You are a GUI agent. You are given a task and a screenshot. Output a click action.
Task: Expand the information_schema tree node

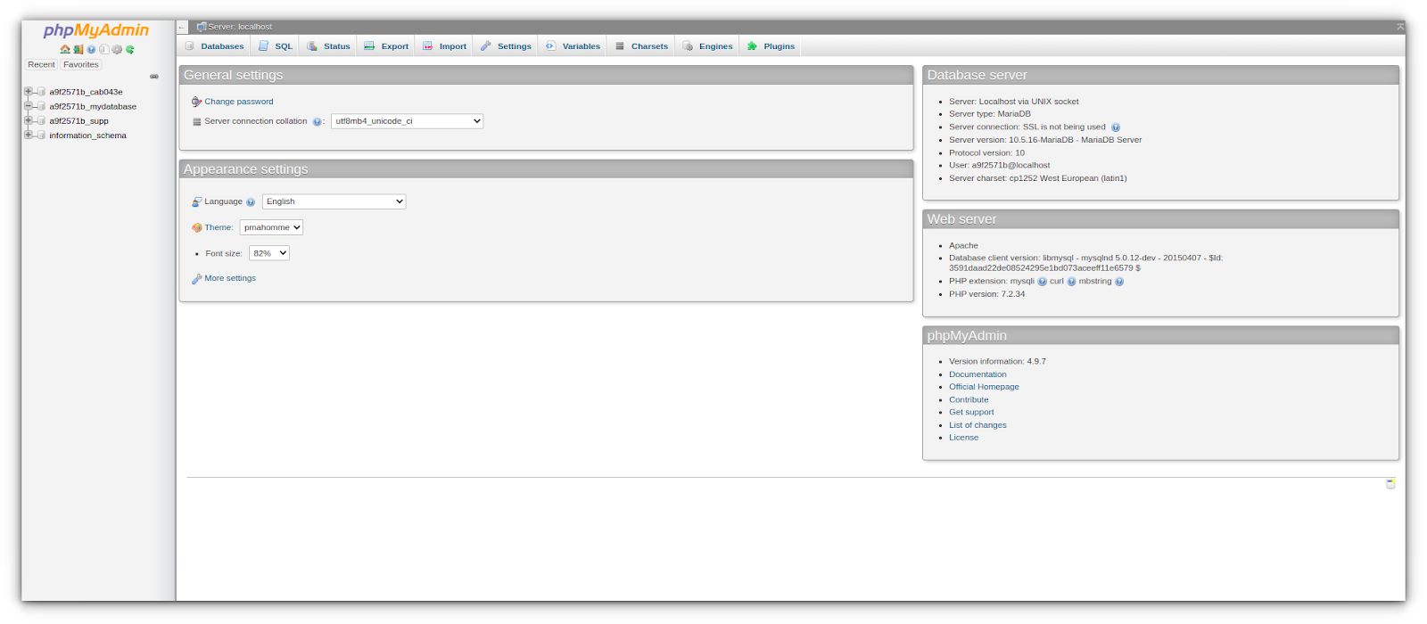pos(29,135)
